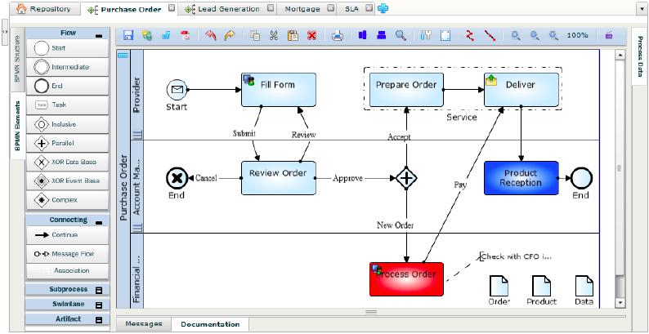Zoom in with the plus magnifier
The height and width of the screenshot is (334, 649).
(516, 36)
